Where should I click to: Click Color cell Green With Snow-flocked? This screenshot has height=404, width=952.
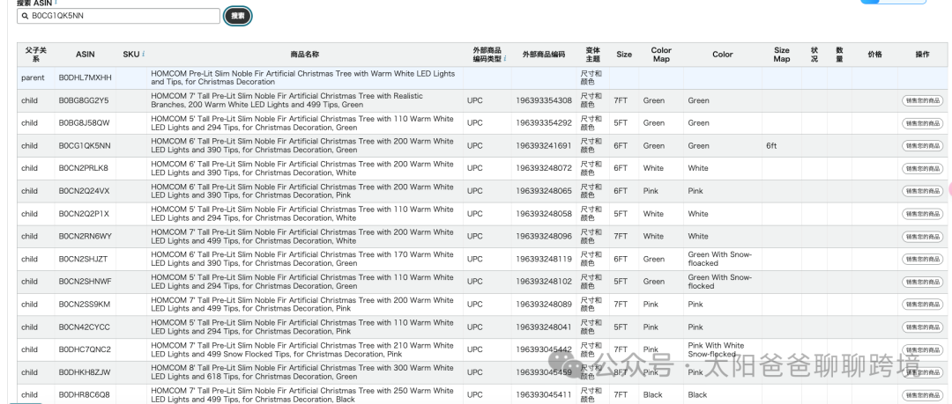719,282
